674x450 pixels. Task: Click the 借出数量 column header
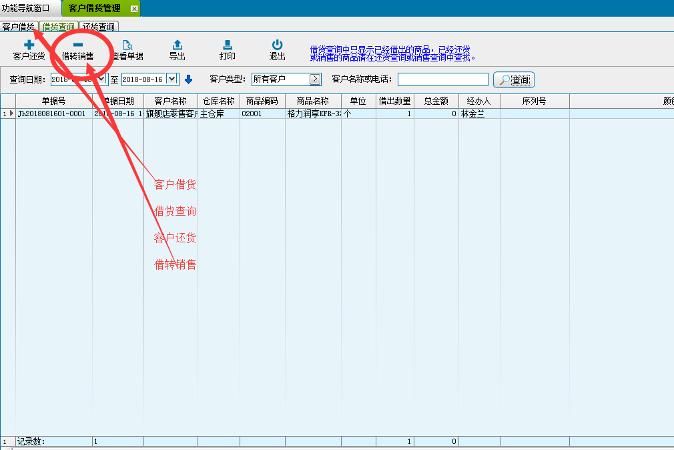coord(394,101)
